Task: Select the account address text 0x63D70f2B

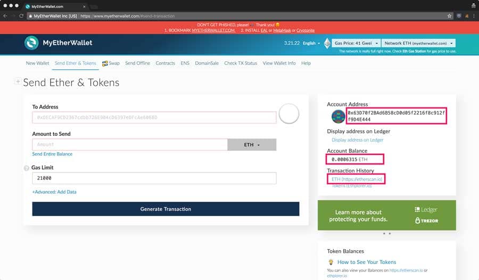Action: click(x=396, y=116)
